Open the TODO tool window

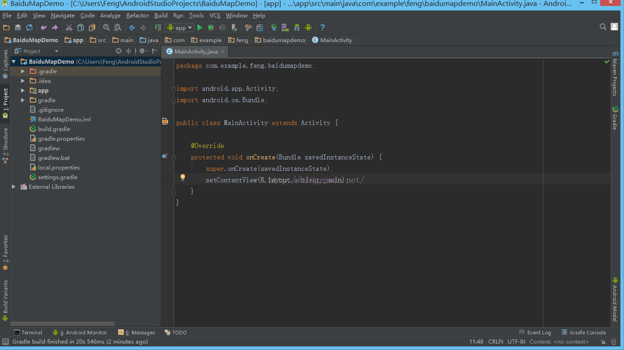(176, 333)
